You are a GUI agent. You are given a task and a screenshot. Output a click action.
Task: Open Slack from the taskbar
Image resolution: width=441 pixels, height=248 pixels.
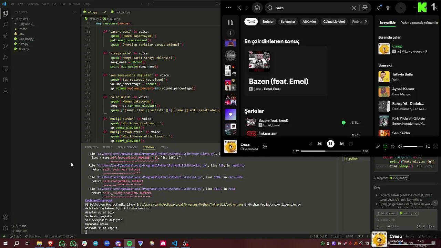pyautogui.click(x=84, y=244)
